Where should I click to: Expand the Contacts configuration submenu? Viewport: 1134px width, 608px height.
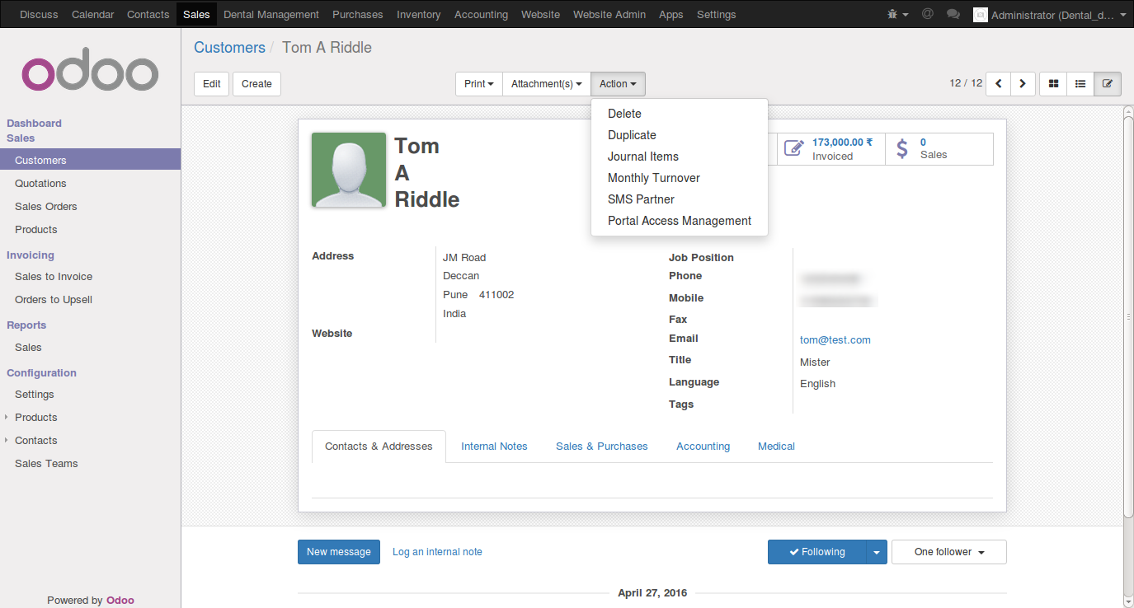[x=36, y=441]
